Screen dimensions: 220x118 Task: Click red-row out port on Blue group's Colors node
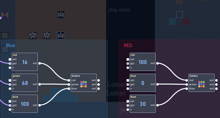coord(99,80)
